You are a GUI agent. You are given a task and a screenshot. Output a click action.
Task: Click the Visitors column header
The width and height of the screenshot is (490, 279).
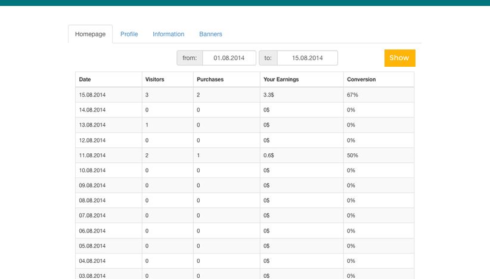click(154, 79)
